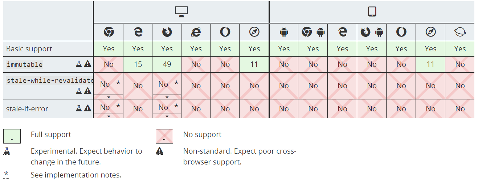Select the Android WebView robot icon
The height and width of the screenshot is (184, 478).
pos(284,32)
